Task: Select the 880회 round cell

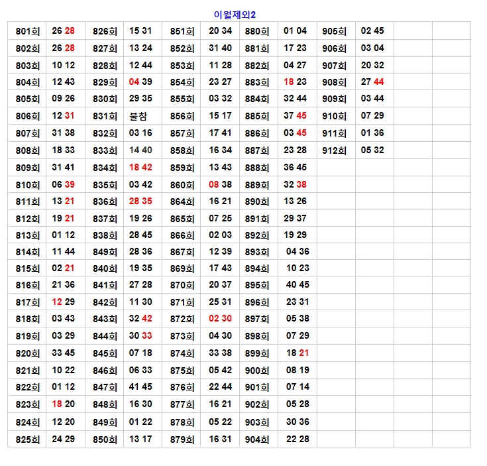Action: [x=257, y=31]
